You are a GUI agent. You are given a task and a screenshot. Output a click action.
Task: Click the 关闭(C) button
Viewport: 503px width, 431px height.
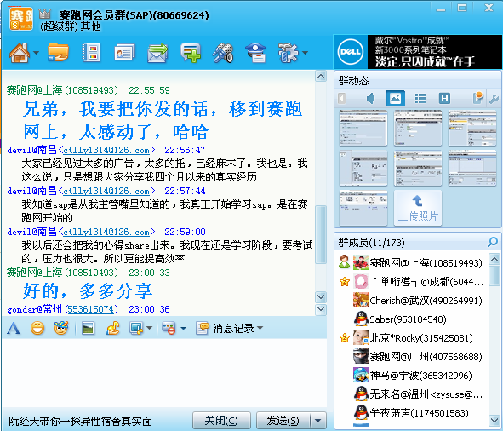click(x=221, y=420)
